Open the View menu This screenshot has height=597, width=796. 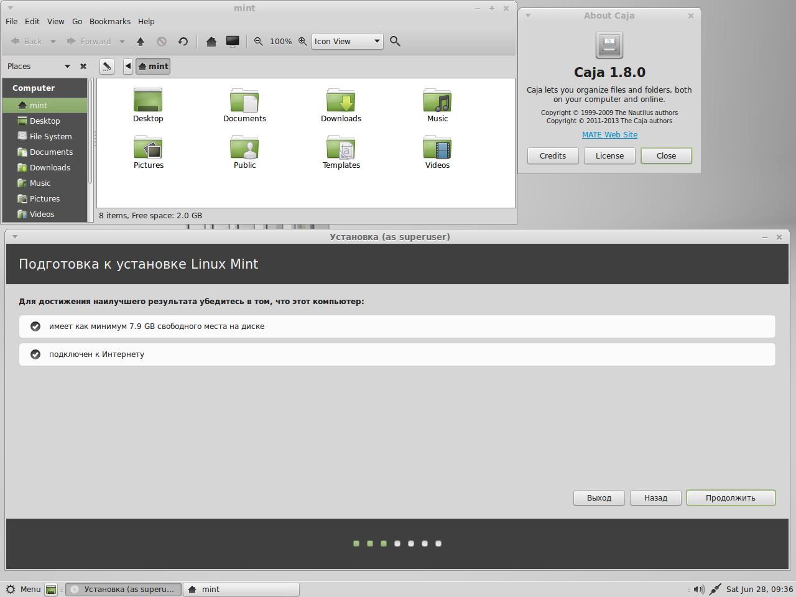(56, 21)
